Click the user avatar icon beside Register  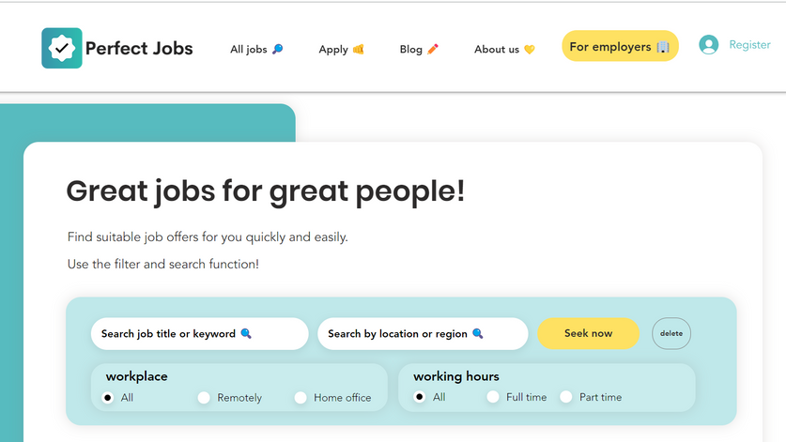click(x=708, y=45)
